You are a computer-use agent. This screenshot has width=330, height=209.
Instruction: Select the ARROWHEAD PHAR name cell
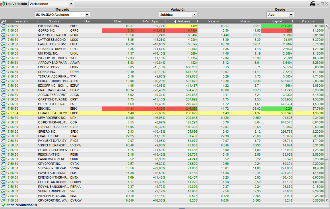(x=54, y=63)
